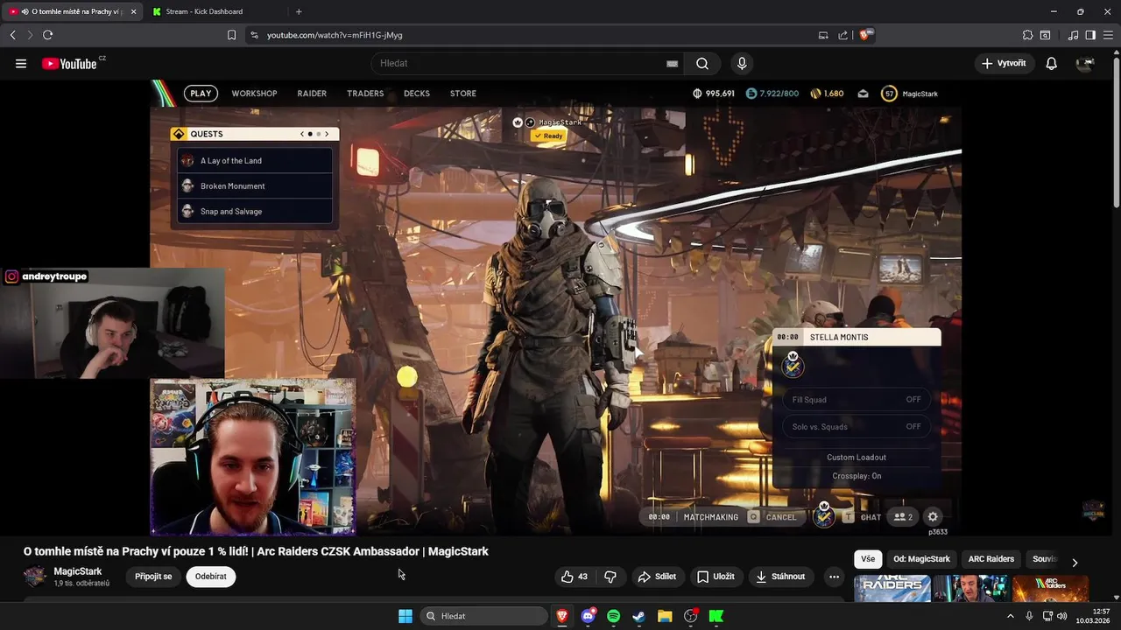1121x630 pixels.
Task: Click the Připojit se join button
Action: coord(153,577)
